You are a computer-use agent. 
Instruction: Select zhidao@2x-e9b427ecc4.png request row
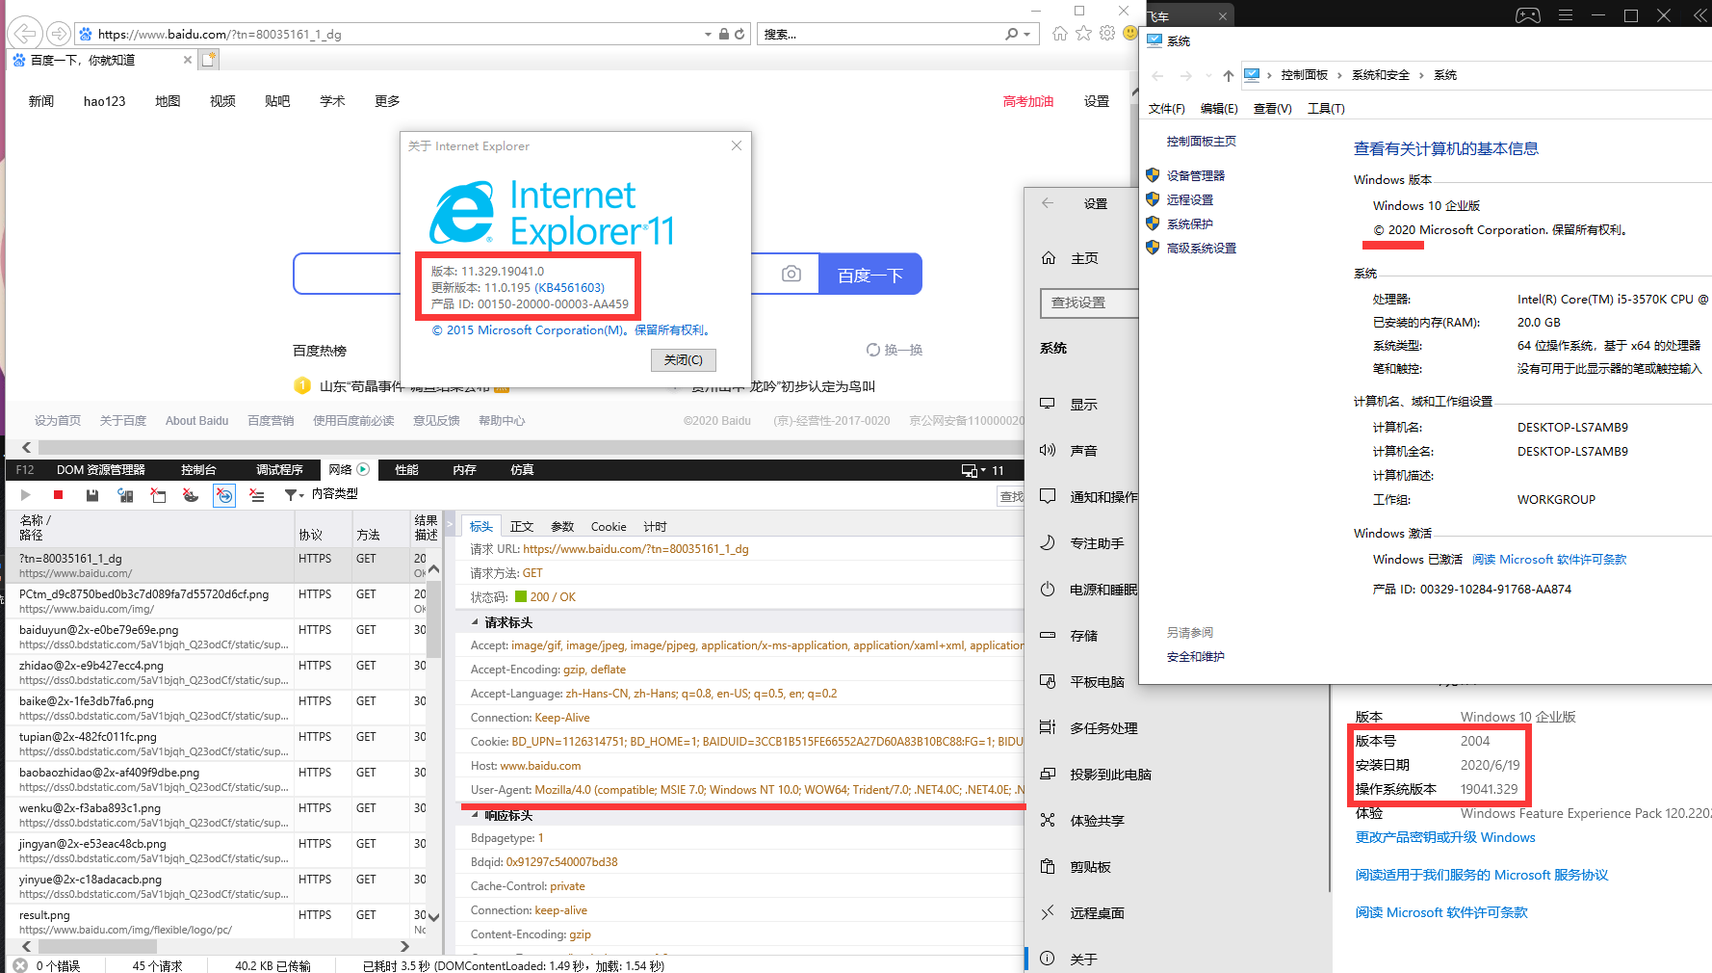coord(217,672)
